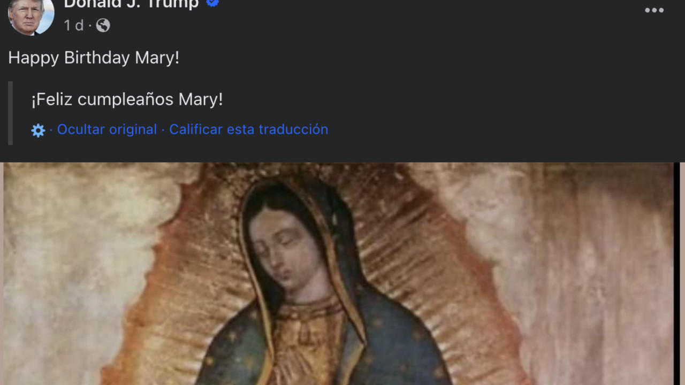Toggle "Ocultar original" to hide original text

[107, 129]
